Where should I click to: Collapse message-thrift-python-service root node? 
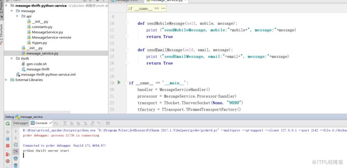point(6,5)
